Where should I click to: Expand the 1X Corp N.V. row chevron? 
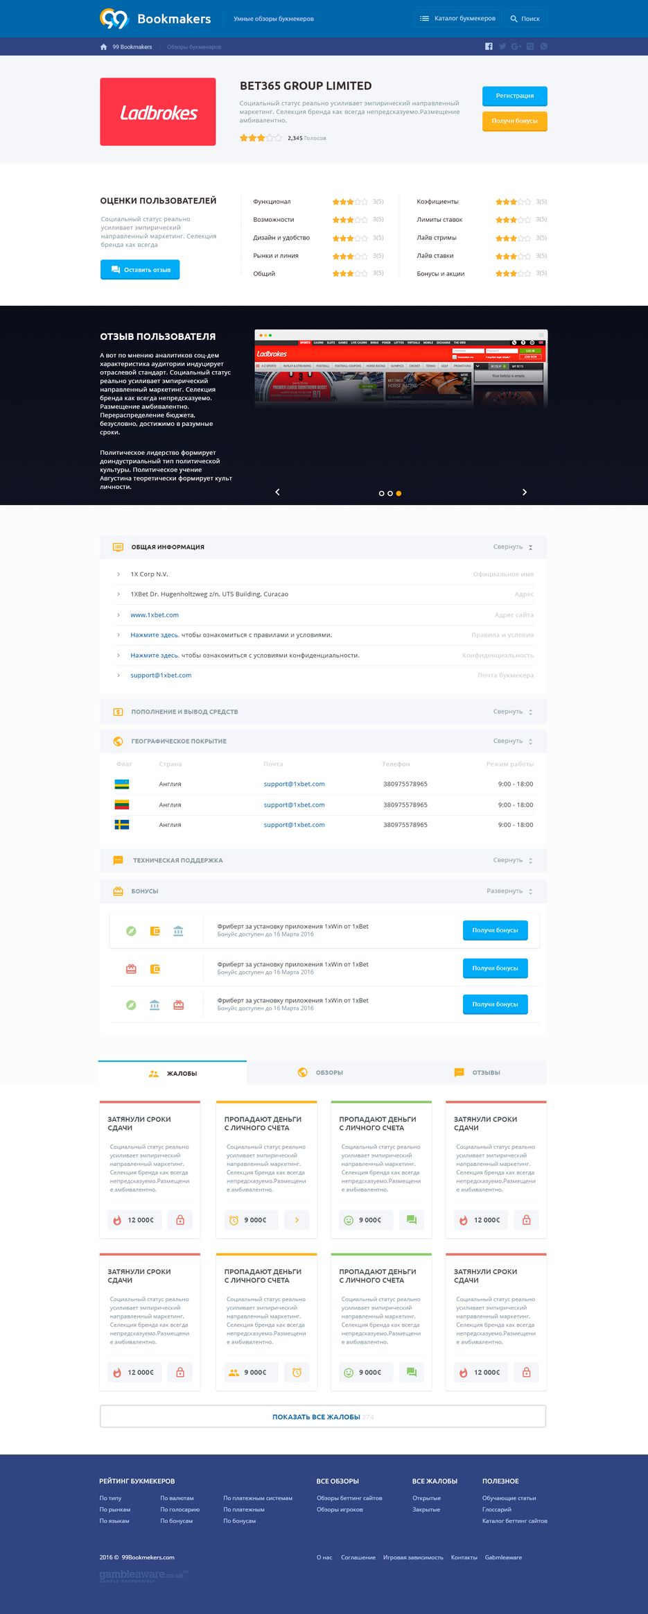[x=119, y=574]
